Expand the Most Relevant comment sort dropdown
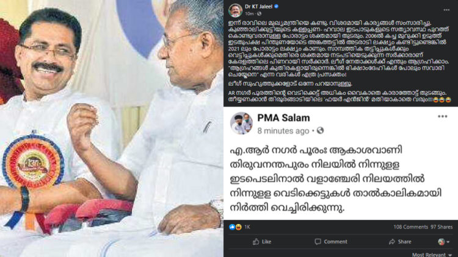The height and width of the screenshot is (257, 458). 432,255
